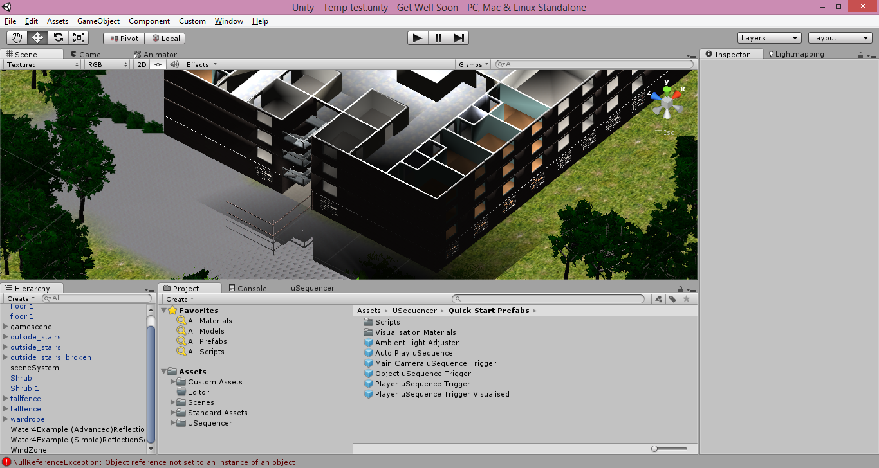Select the USequencer folder in tree

click(210, 423)
